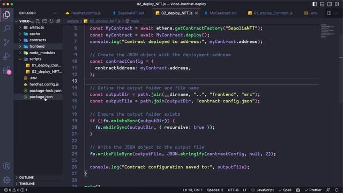The height and width of the screenshot is (193, 343).
Task: Change encoding via UTF-8 status item
Action: coord(233,190)
